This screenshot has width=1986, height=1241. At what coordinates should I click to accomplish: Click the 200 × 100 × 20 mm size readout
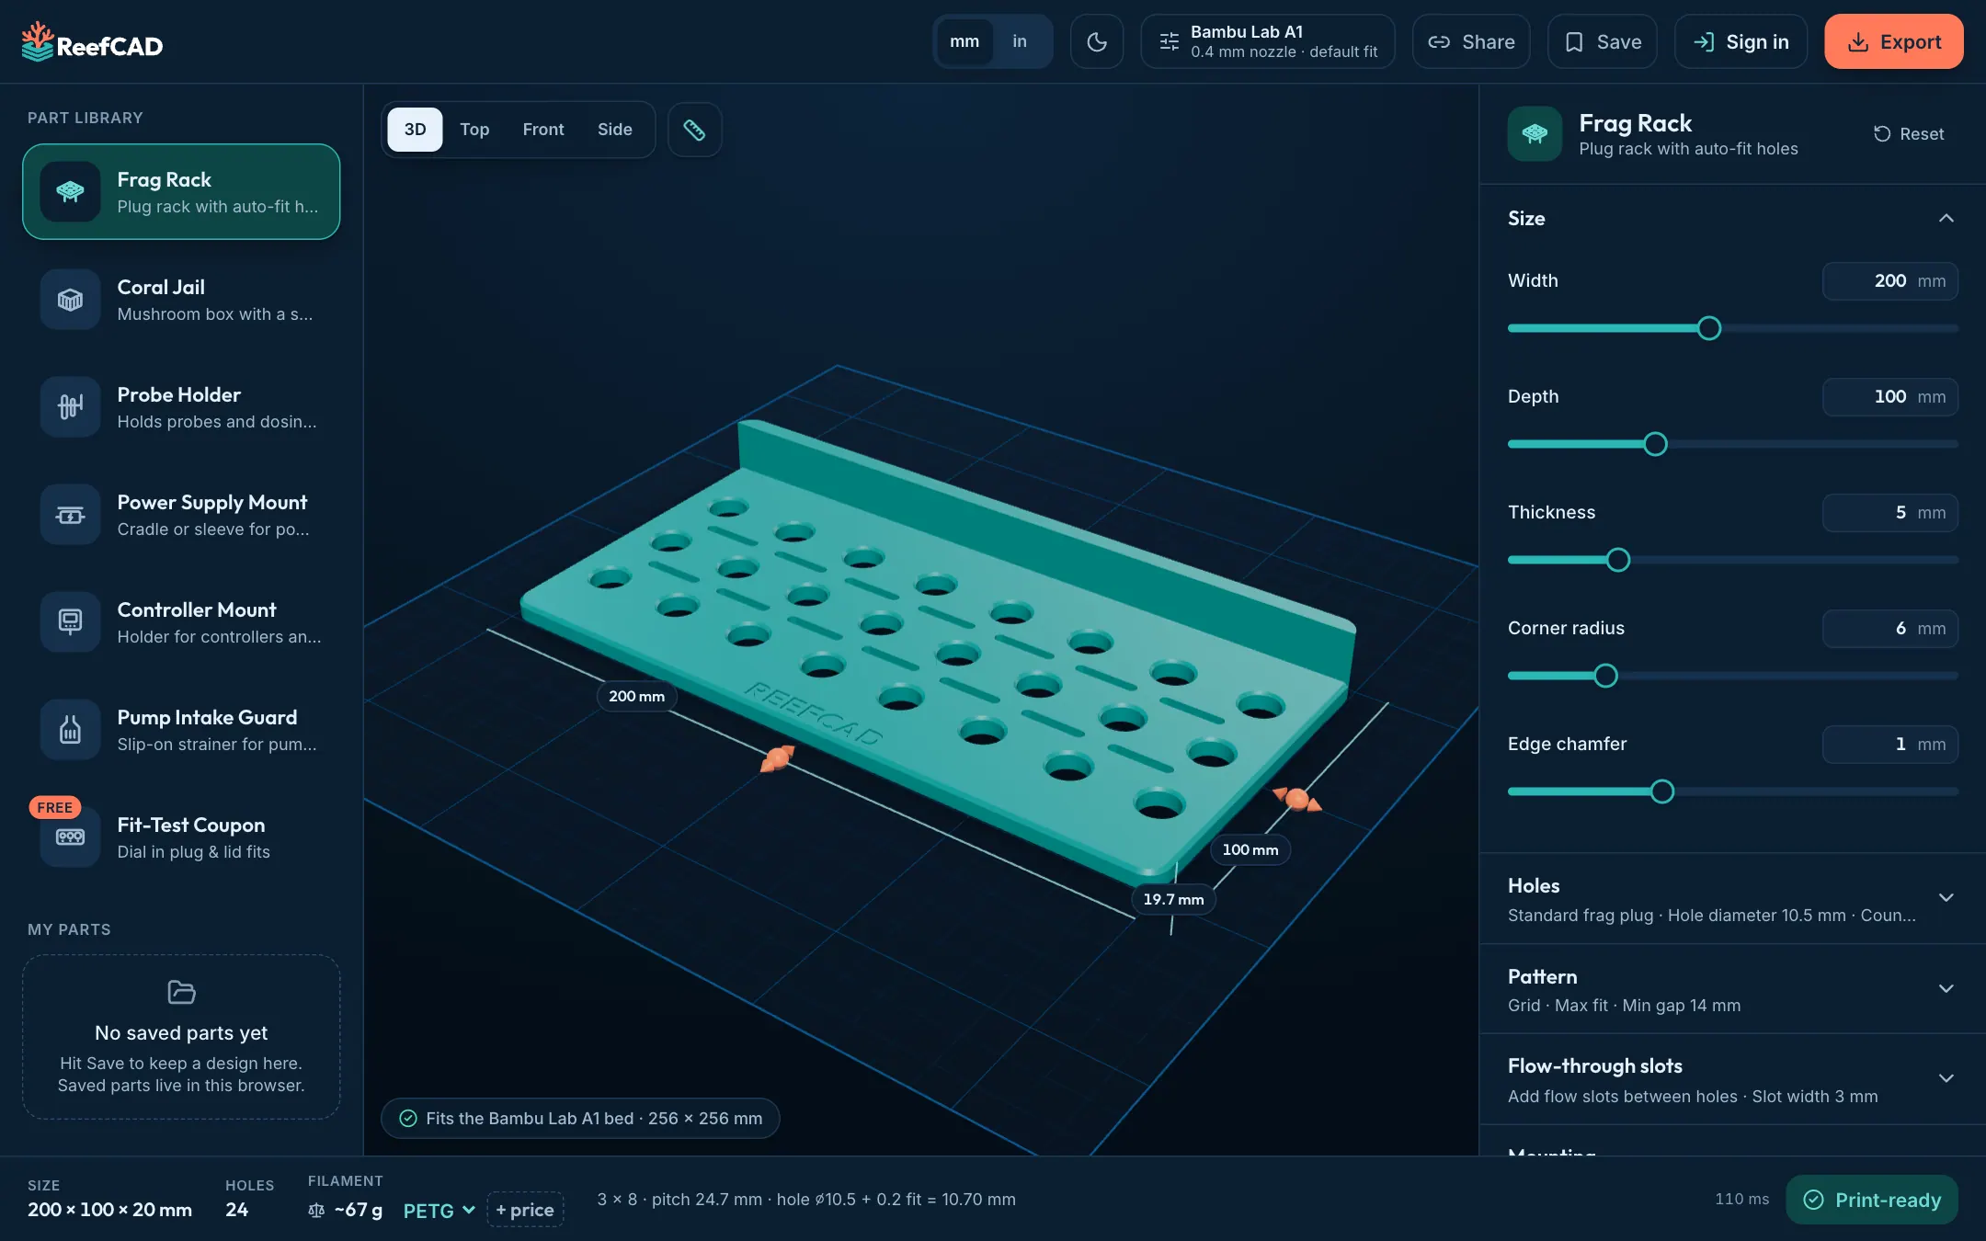coord(109,1210)
